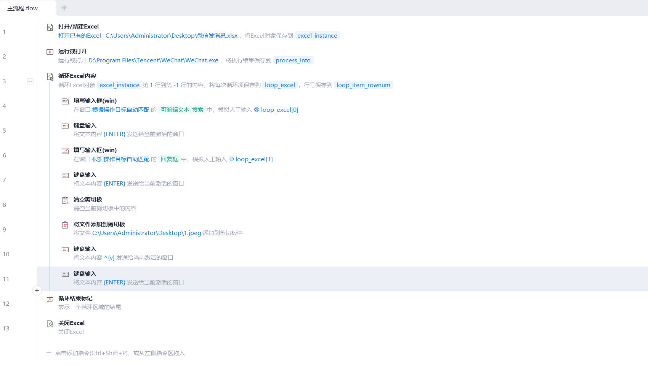Click the Close Excel step icon

tap(50, 324)
